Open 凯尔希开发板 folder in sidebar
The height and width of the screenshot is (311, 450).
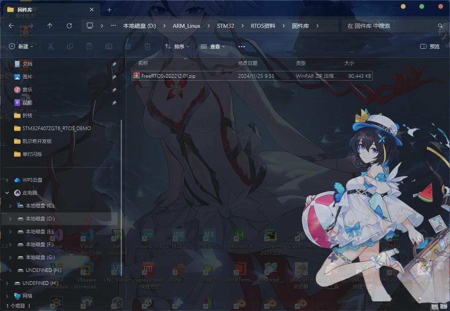33,141
